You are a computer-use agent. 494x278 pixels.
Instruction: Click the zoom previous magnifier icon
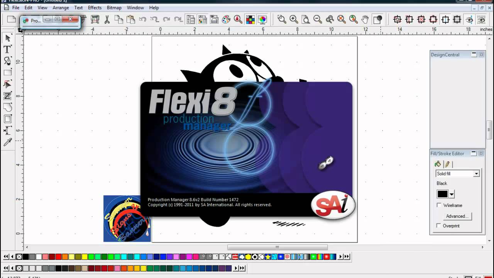[x=330, y=19]
